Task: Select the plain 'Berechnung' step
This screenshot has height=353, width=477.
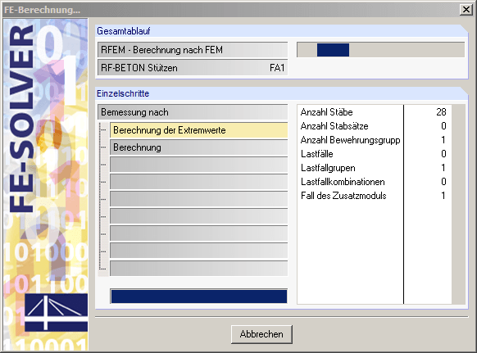Action: tap(198, 147)
